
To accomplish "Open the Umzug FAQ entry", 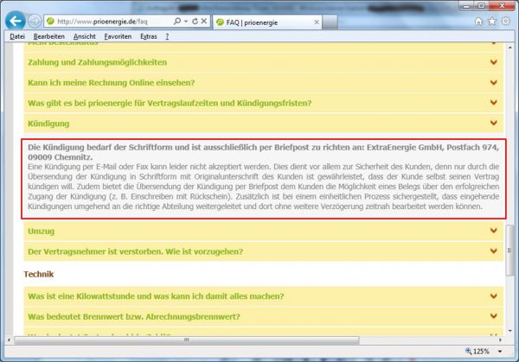I will tap(41, 231).
